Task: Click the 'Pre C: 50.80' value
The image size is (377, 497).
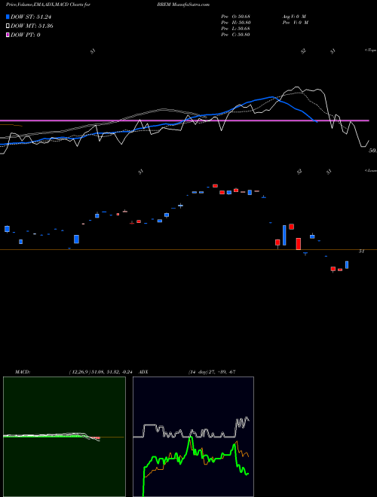Action: (x=236, y=35)
